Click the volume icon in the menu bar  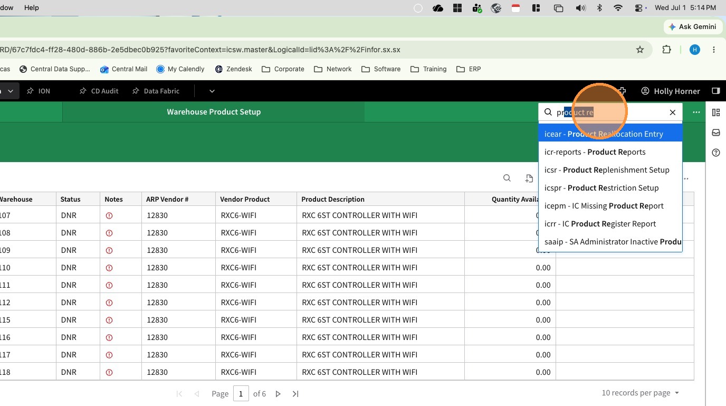[x=581, y=8]
